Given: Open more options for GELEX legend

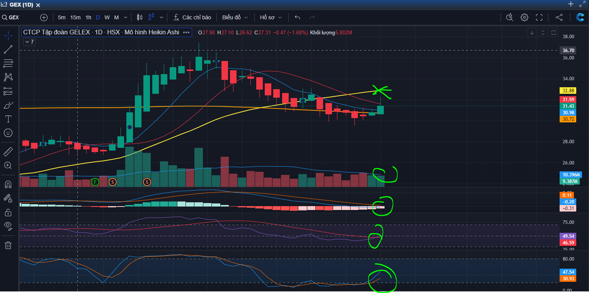Looking at the screenshot, I should point(186,32).
